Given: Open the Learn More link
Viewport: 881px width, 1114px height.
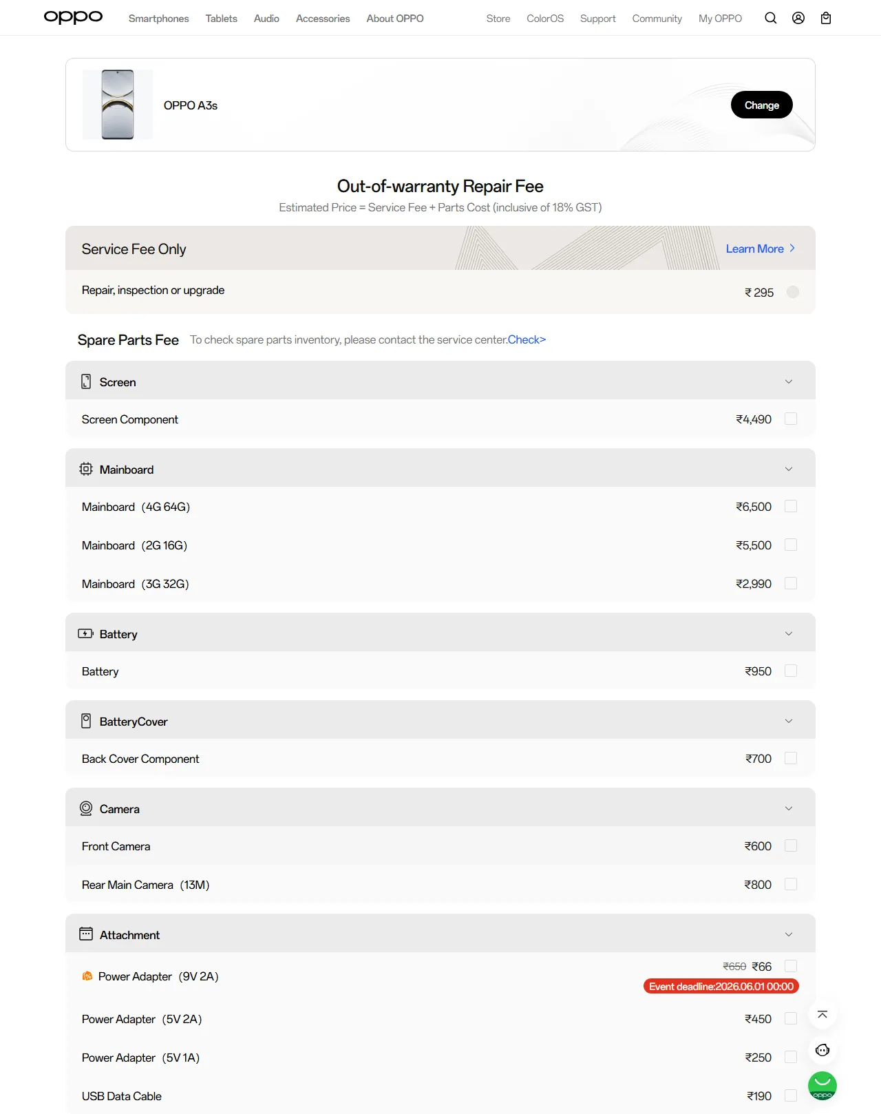Looking at the screenshot, I should pos(761,249).
